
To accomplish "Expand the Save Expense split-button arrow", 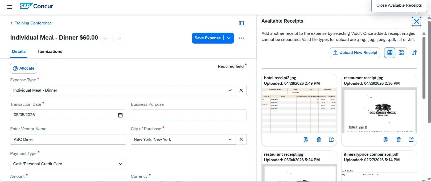I will (229, 38).
